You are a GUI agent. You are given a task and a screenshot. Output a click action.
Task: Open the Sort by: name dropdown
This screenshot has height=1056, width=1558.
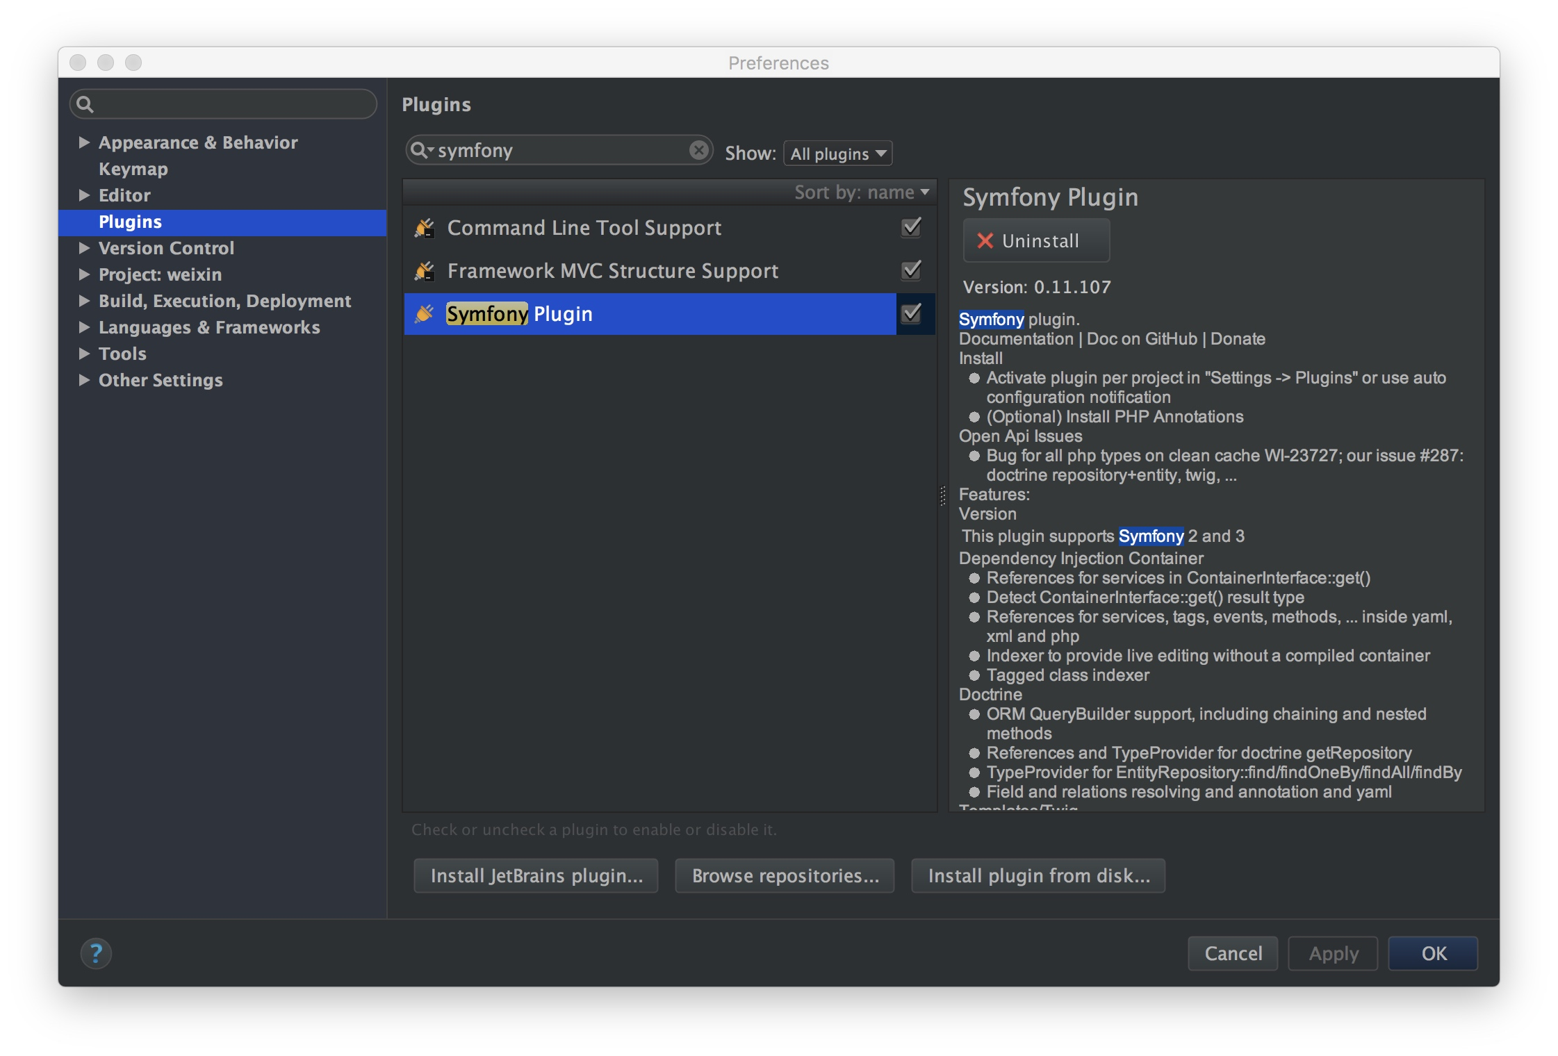point(862,192)
